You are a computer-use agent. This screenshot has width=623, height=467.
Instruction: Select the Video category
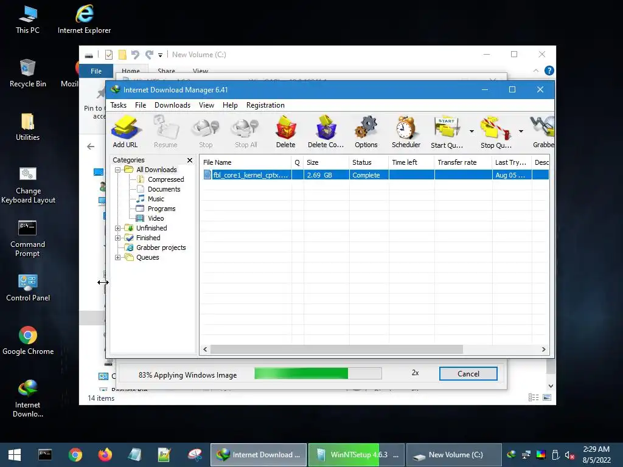point(156,218)
